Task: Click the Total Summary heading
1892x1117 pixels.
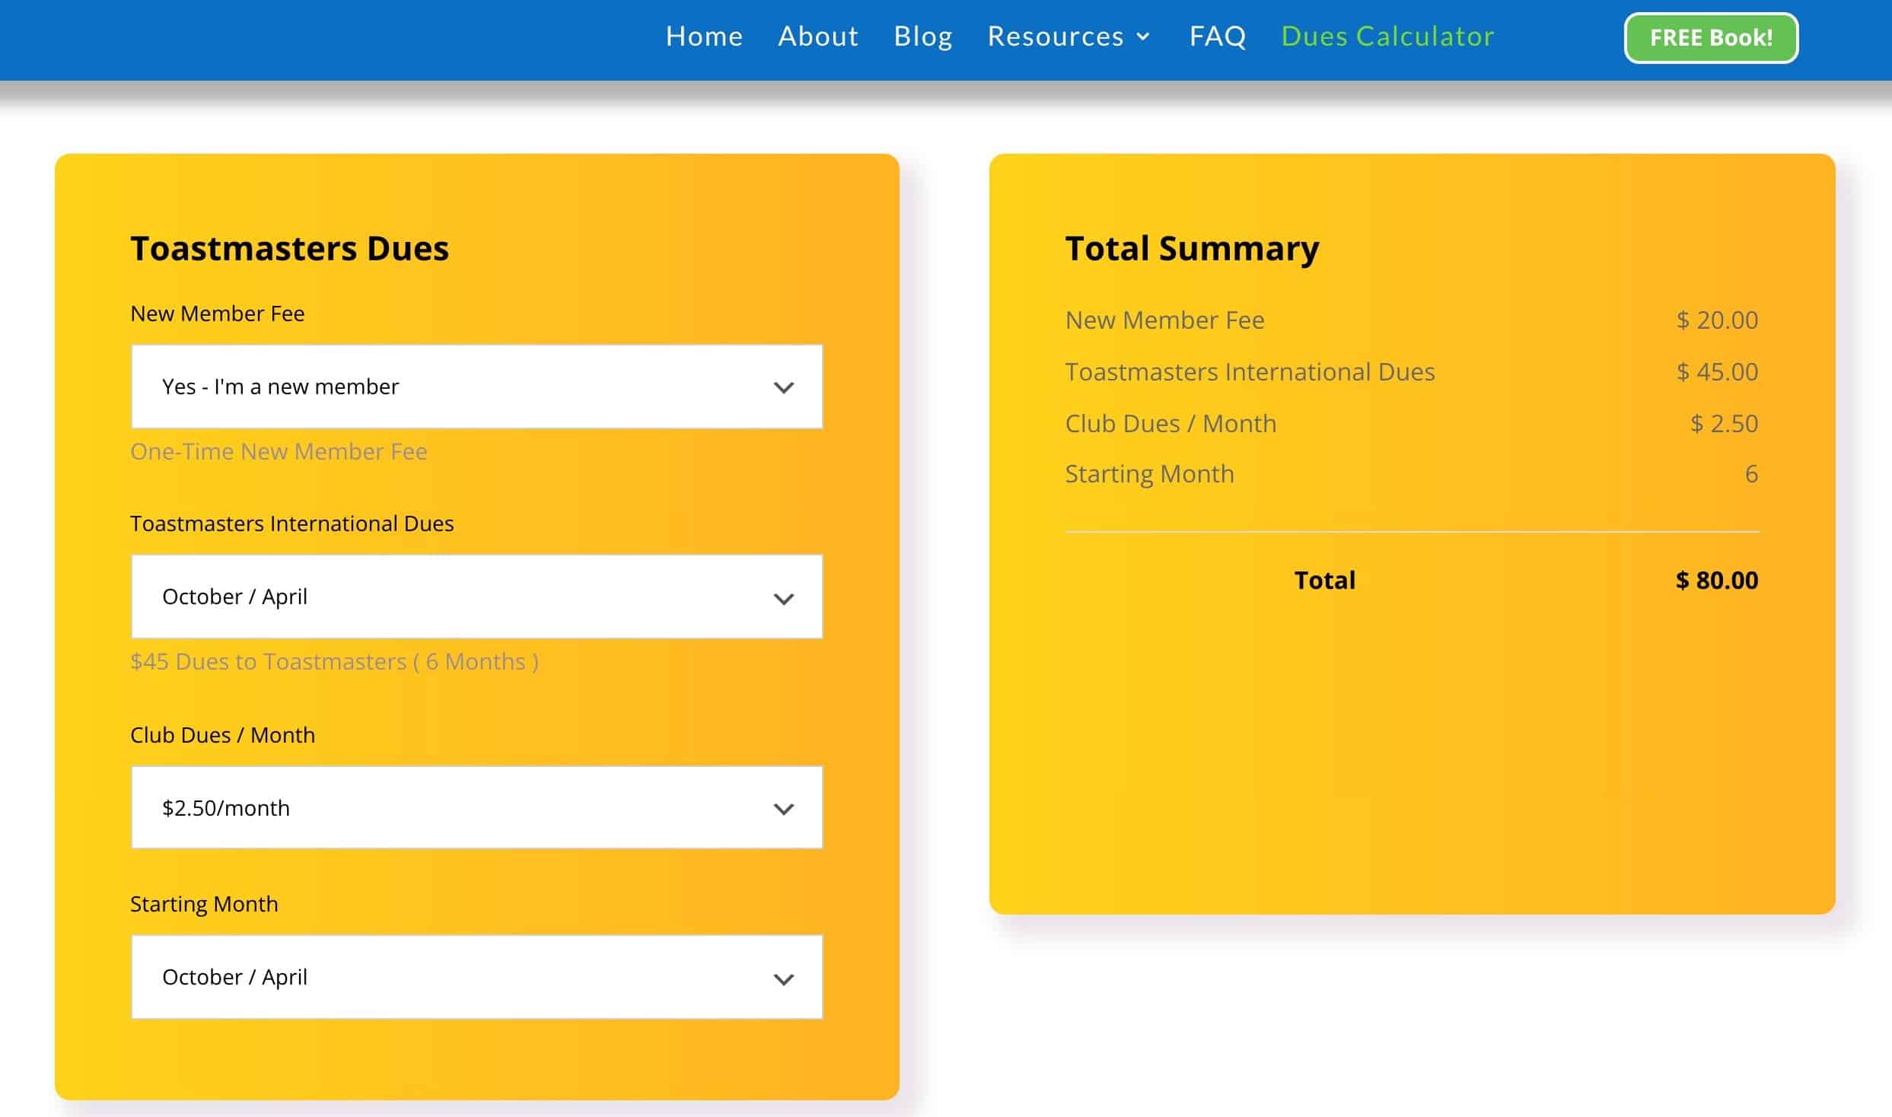Action: pyautogui.click(x=1192, y=249)
